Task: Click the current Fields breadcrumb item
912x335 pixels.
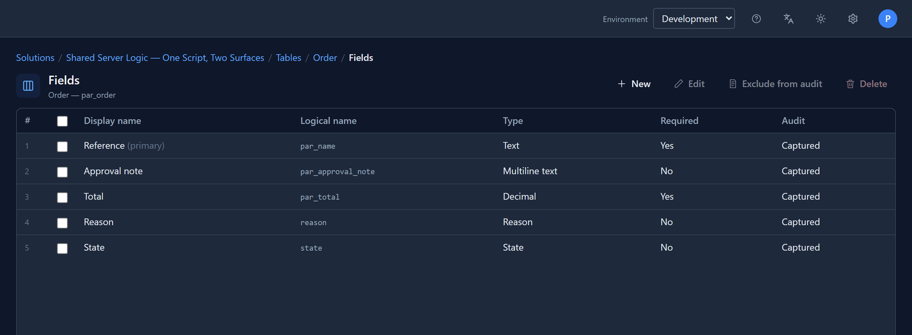Action: (x=361, y=58)
